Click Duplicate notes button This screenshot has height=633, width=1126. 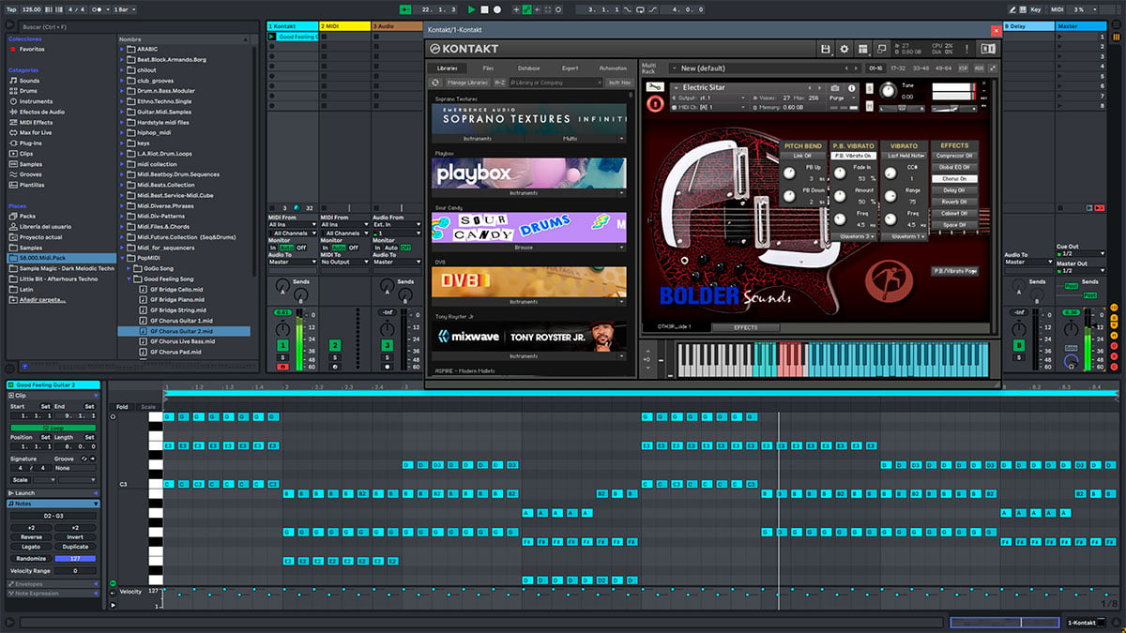(x=75, y=547)
